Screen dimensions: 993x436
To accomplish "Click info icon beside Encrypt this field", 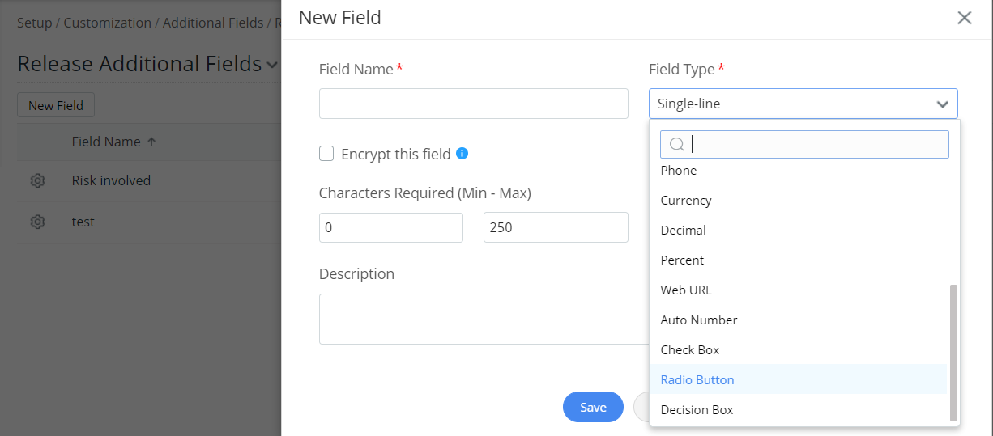I will (x=462, y=153).
